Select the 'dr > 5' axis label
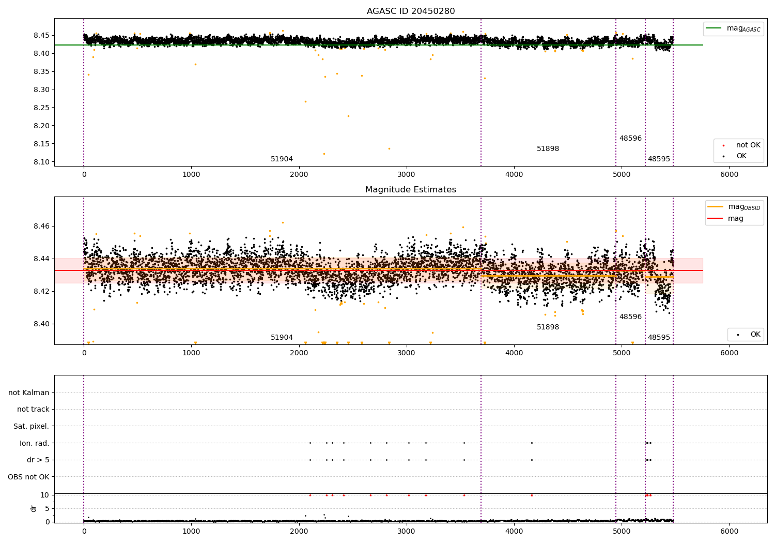This screenshot has height=543, width=775. click(38, 460)
